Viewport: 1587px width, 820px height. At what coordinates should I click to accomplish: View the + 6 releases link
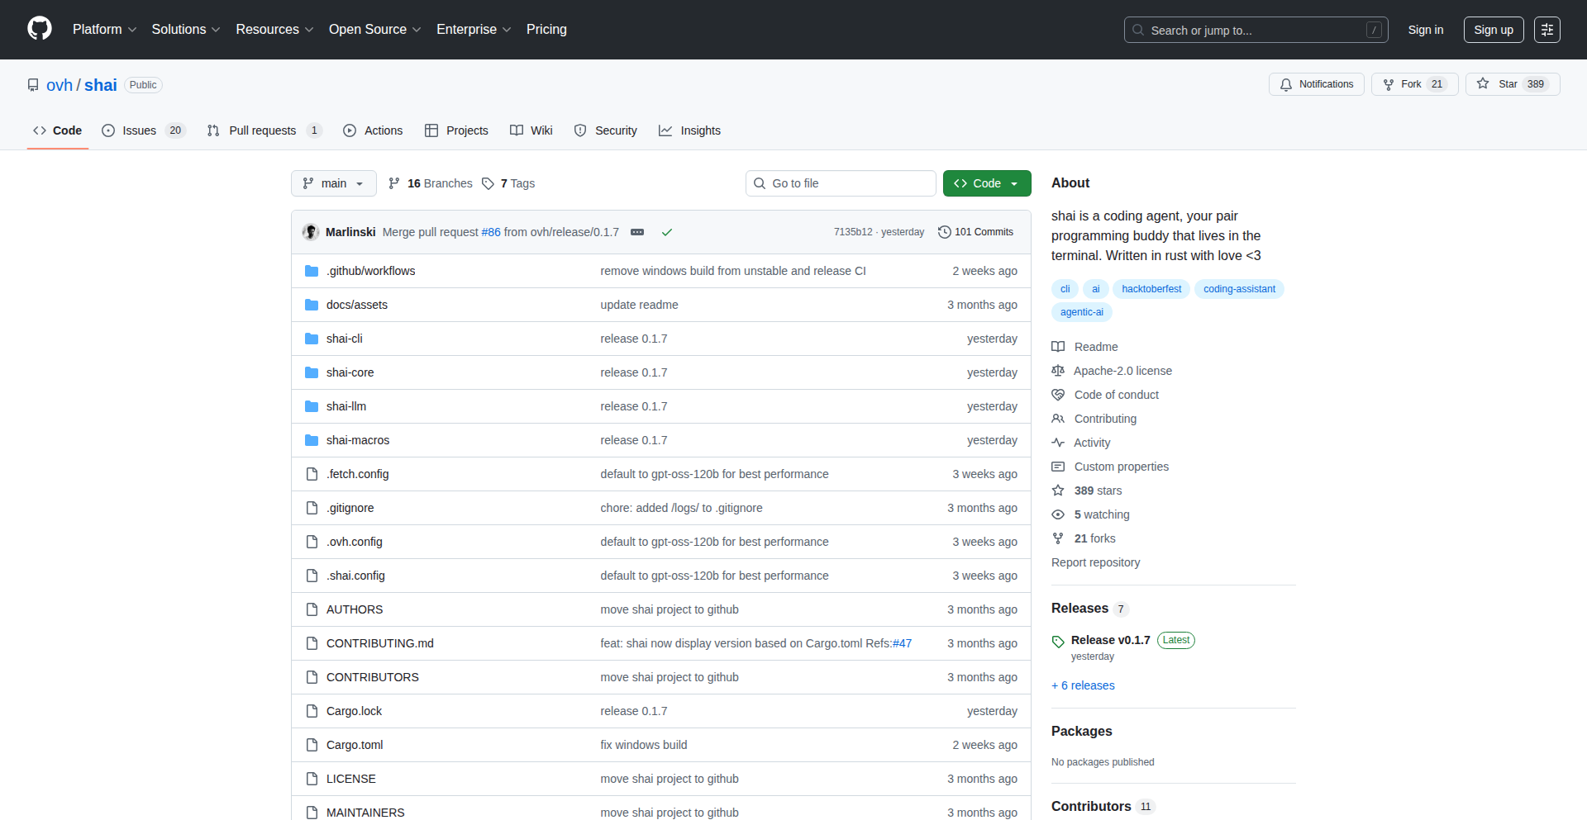click(x=1083, y=685)
